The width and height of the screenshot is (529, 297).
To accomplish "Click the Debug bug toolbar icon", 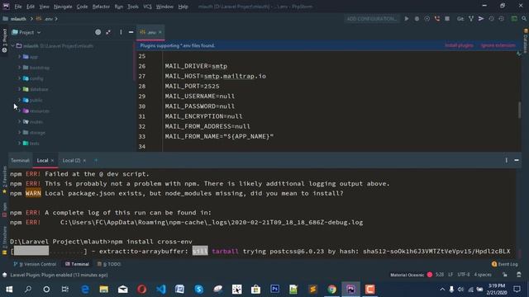I will click(x=417, y=19).
